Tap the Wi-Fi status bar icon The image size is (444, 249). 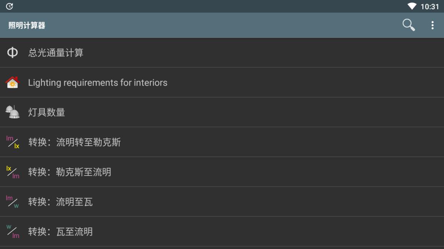412,7
